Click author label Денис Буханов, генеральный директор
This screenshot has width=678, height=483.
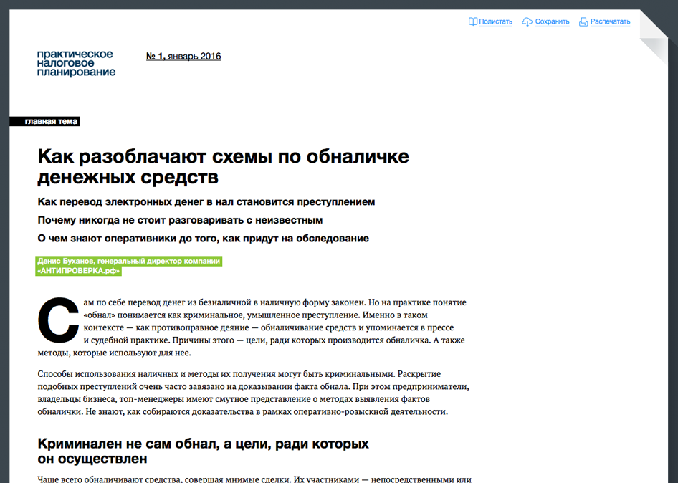[129, 266]
